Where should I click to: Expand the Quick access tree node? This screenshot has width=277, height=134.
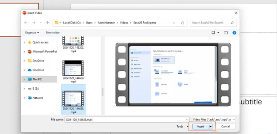tap(24, 42)
